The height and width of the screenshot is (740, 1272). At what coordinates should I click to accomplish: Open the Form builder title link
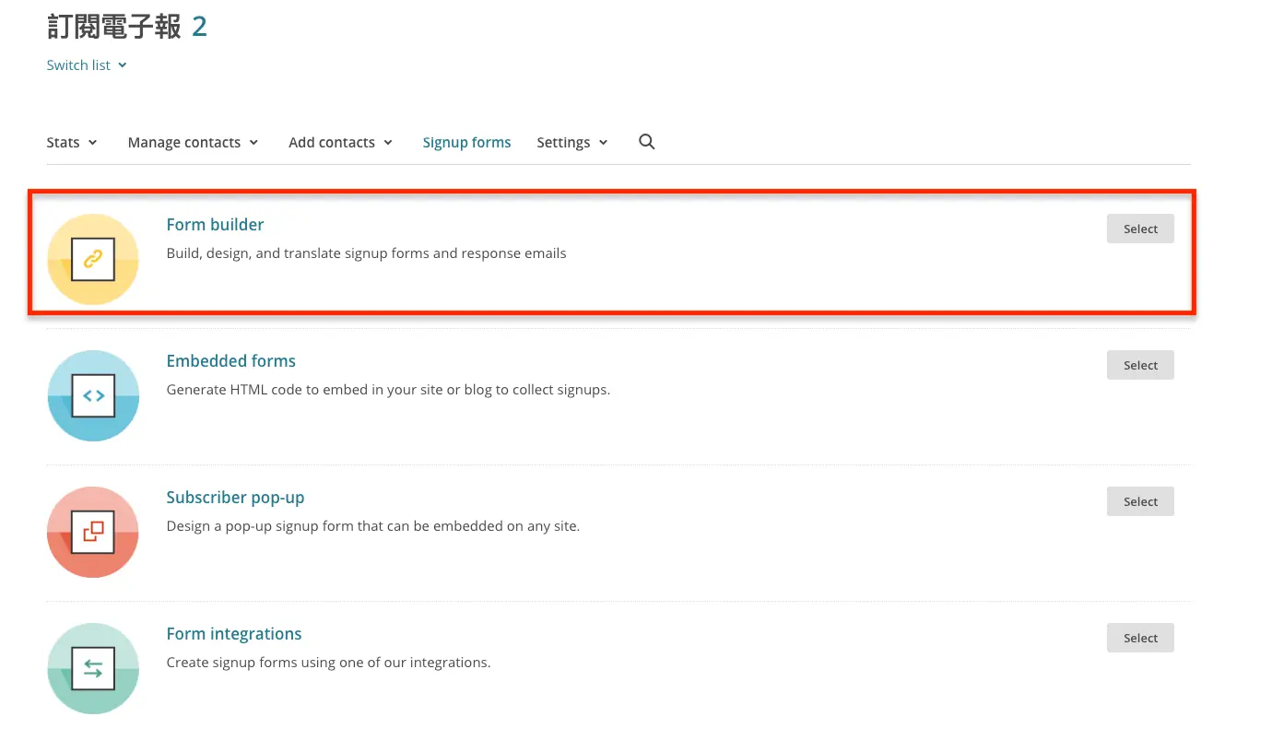pyautogui.click(x=215, y=225)
